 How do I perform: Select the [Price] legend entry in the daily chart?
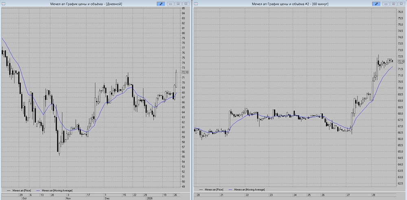22,190
